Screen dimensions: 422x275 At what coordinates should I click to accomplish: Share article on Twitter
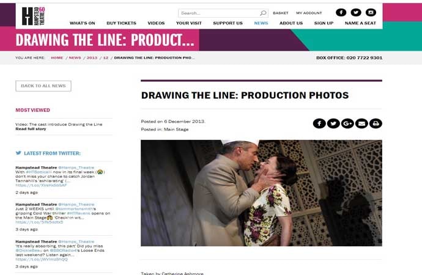[x=333, y=123]
